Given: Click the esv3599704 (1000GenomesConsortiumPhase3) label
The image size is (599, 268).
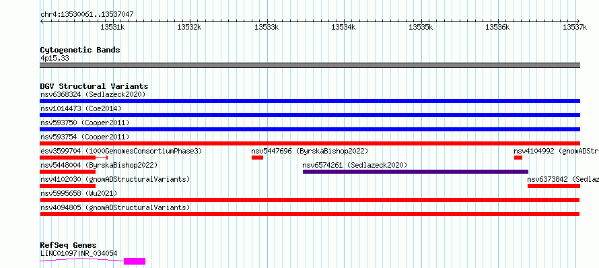Looking at the screenshot, I should 121,151.
